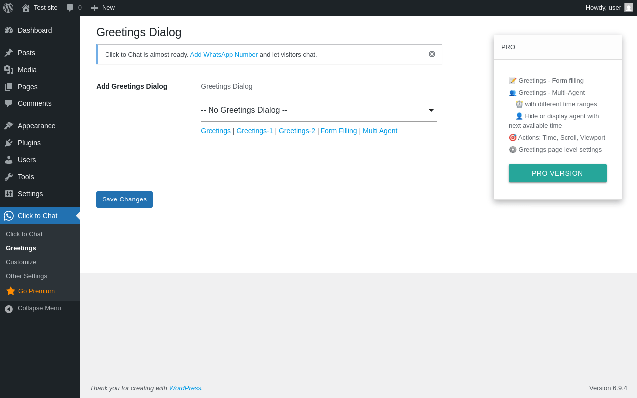Click the PRO VERSION button
This screenshot has height=398, width=637.
point(557,173)
